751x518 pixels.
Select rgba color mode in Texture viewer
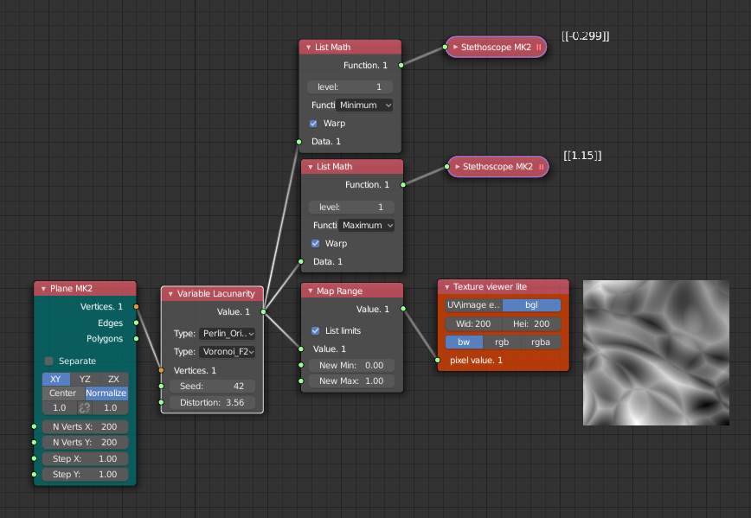point(541,342)
